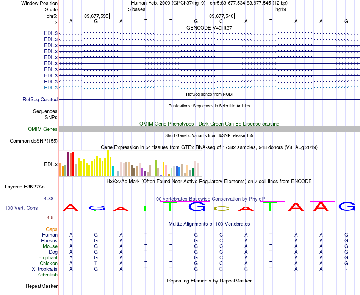Screen dimensions: 360x295
Task: Click the lime green bar in GTEx chart
Action: tap(155, 168)
